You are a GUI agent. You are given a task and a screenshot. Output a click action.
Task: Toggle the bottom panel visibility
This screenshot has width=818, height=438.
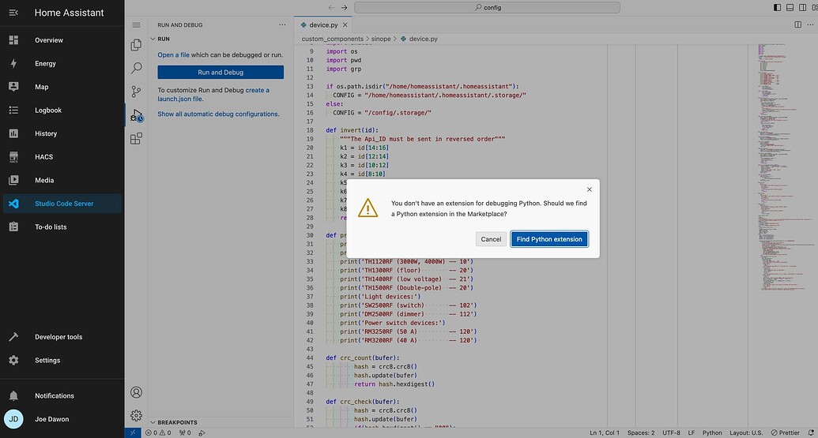click(790, 7)
